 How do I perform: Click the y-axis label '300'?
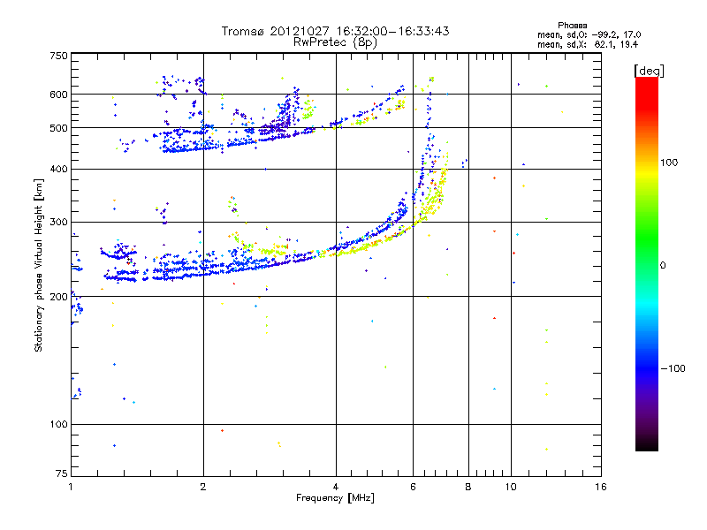click(58, 222)
